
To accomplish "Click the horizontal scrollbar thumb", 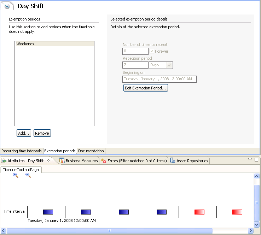I will [110, 230].
